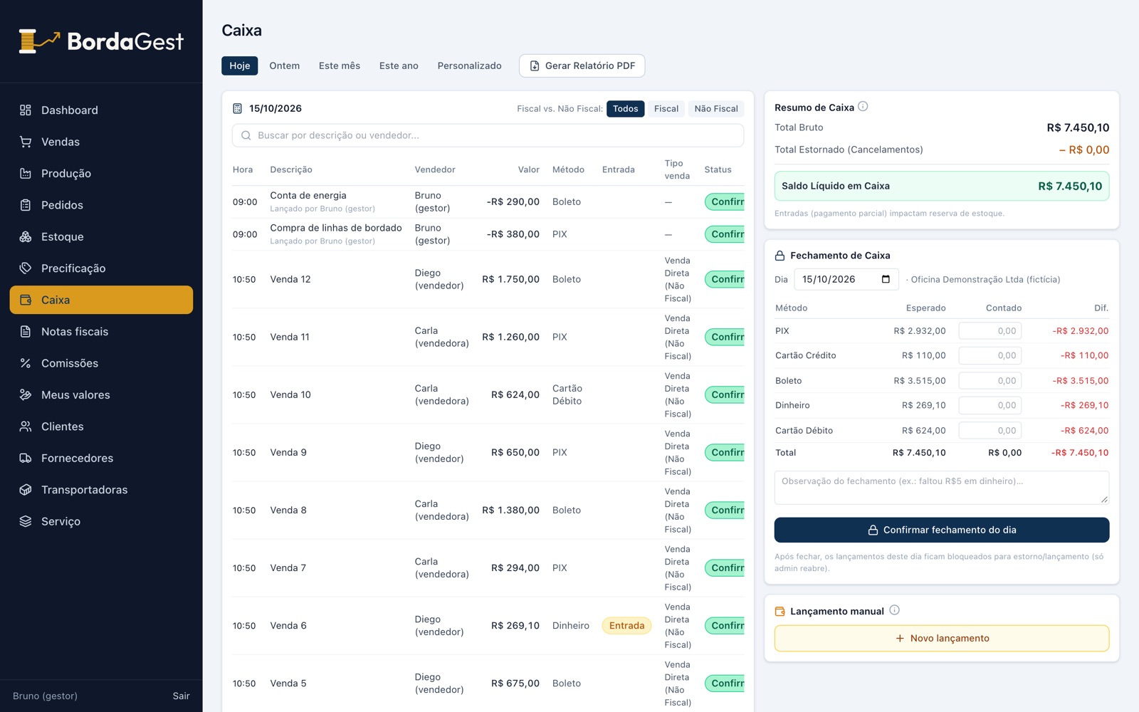
Task: Switch to the Hoje period tab
Action: tap(240, 66)
